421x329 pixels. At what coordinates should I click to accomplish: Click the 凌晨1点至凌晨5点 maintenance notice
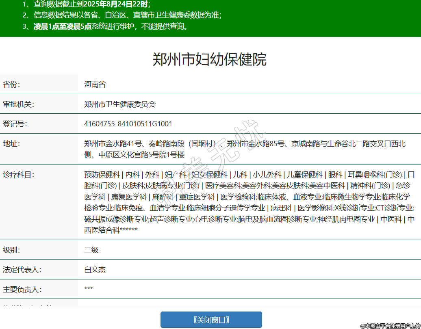coord(62,27)
